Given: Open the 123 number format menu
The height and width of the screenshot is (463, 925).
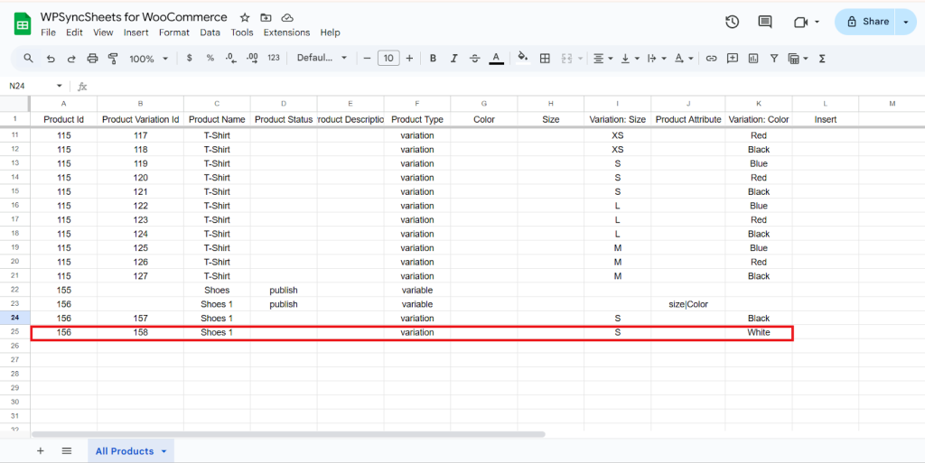Looking at the screenshot, I should pos(273,58).
